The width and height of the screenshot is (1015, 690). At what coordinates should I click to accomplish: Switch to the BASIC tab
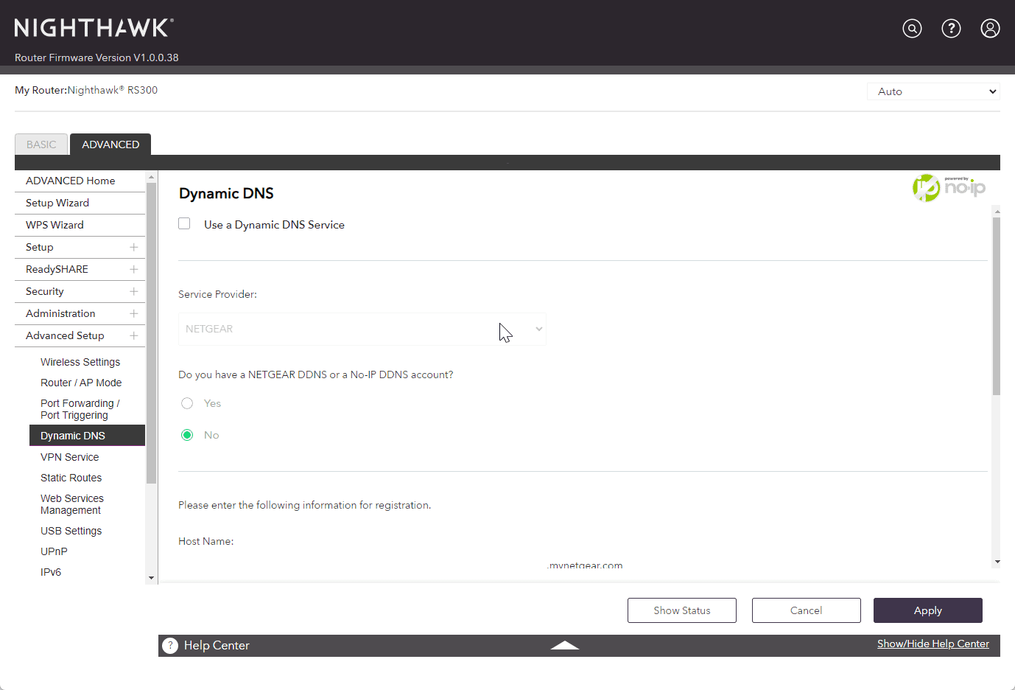pyautogui.click(x=41, y=144)
